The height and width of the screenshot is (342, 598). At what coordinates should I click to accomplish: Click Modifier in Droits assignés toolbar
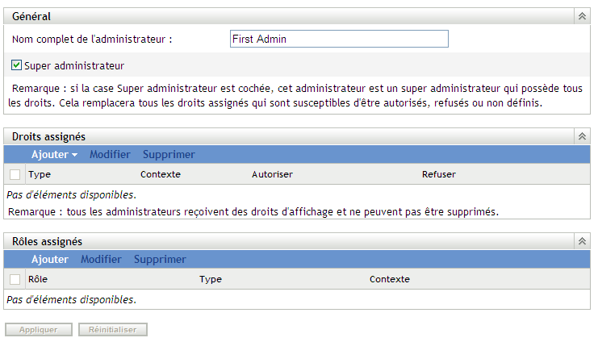click(x=110, y=154)
